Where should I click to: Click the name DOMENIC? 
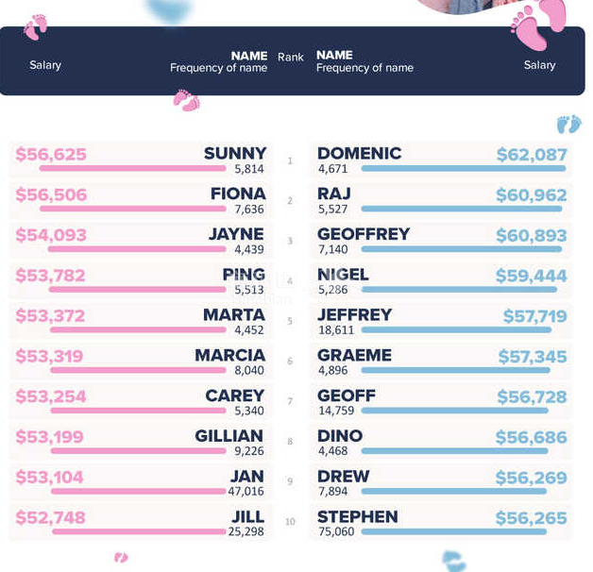tap(359, 153)
